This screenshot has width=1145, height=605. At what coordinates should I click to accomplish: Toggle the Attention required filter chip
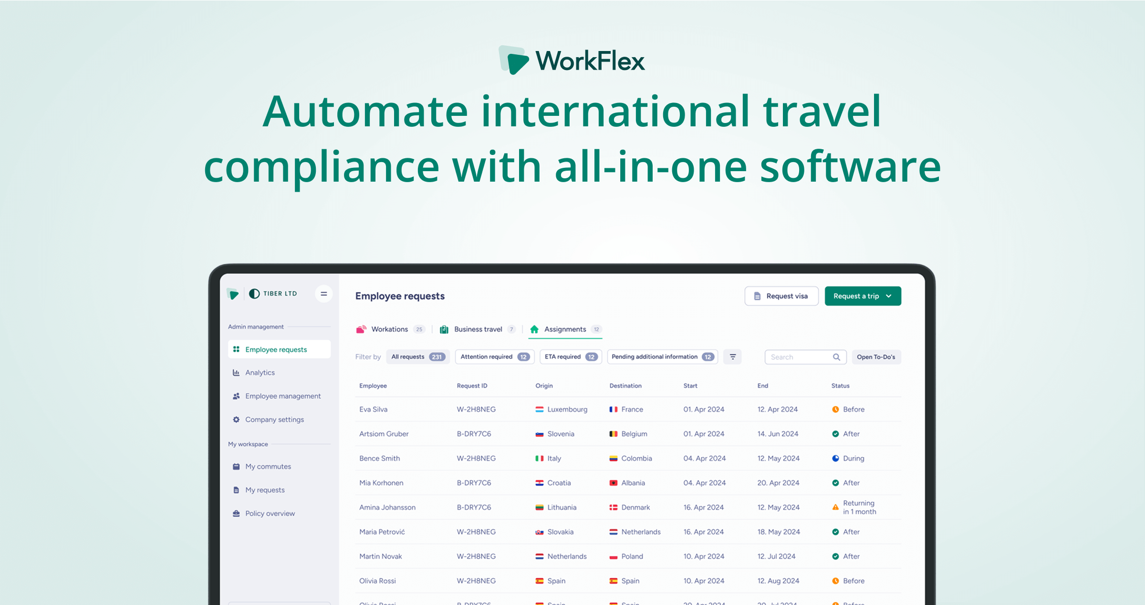click(x=494, y=357)
